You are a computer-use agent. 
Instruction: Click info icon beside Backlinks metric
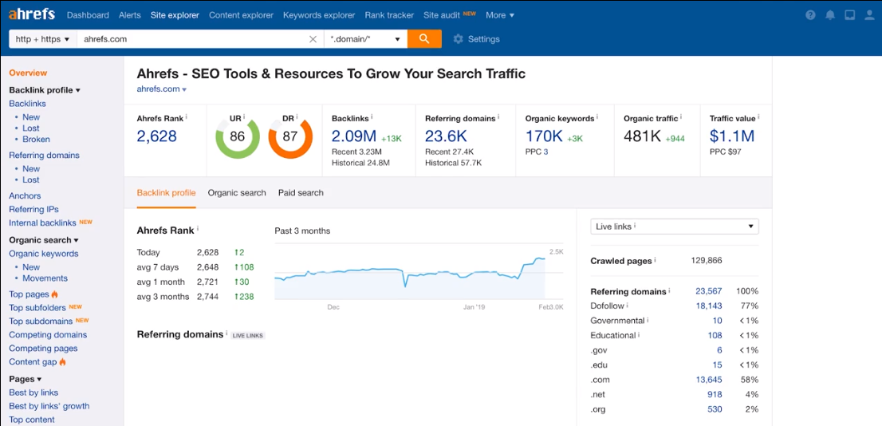[x=372, y=117]
